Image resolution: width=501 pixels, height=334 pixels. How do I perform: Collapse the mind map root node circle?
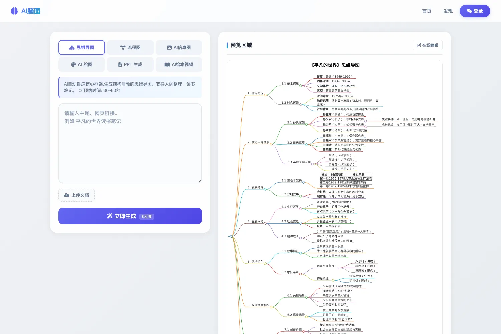231,236
